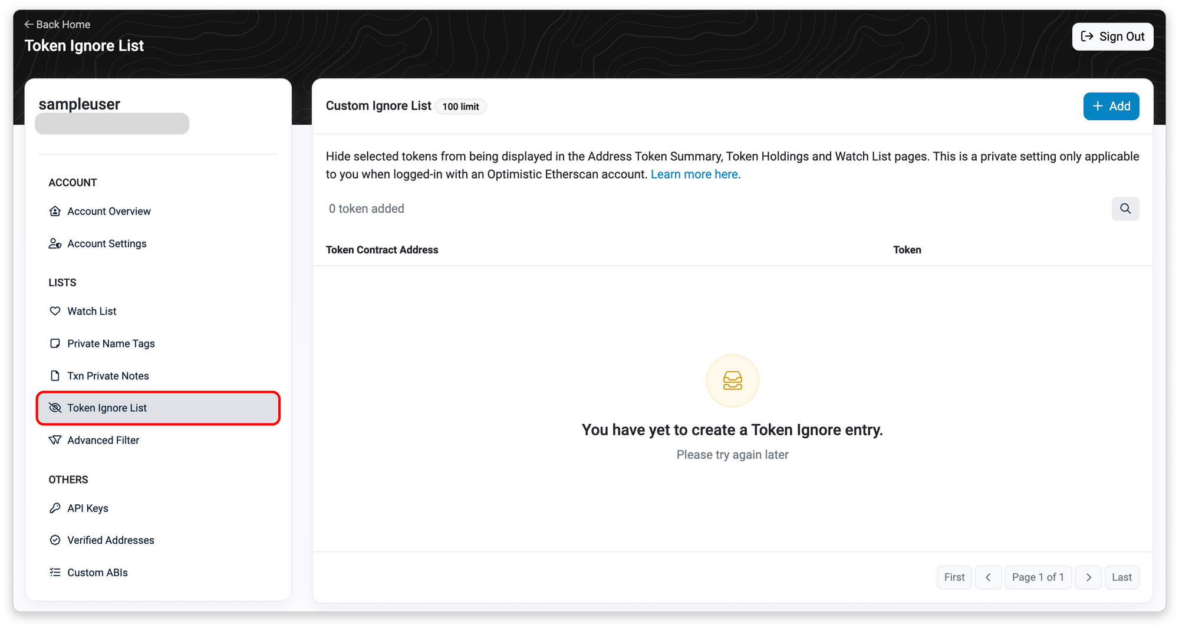Go to next page with right chevron

1088,577
